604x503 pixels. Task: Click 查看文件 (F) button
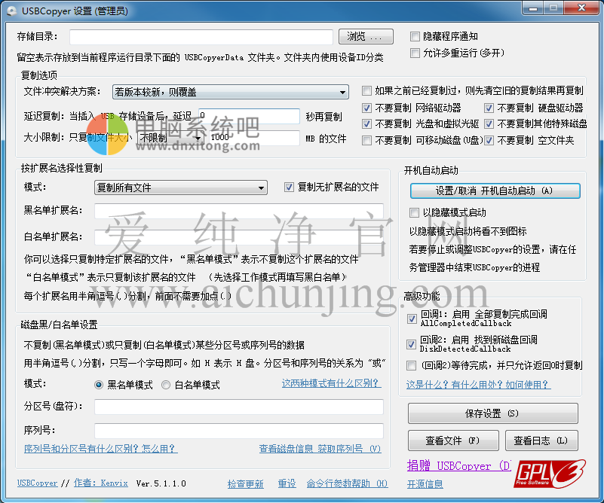[453, 441]
